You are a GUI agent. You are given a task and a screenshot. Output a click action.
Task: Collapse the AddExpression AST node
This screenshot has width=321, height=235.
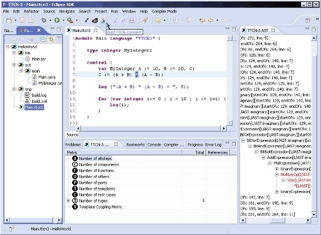(x=263, y=158)
